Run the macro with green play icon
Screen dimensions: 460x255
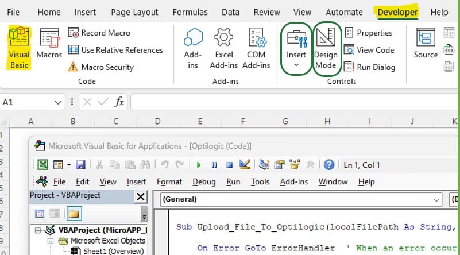pyautogui.click(x=199, y=165)
